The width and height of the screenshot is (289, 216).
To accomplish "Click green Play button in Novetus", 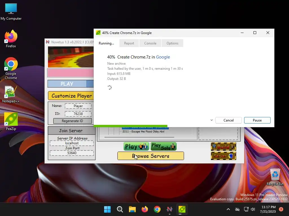I will tap(136, 146).
